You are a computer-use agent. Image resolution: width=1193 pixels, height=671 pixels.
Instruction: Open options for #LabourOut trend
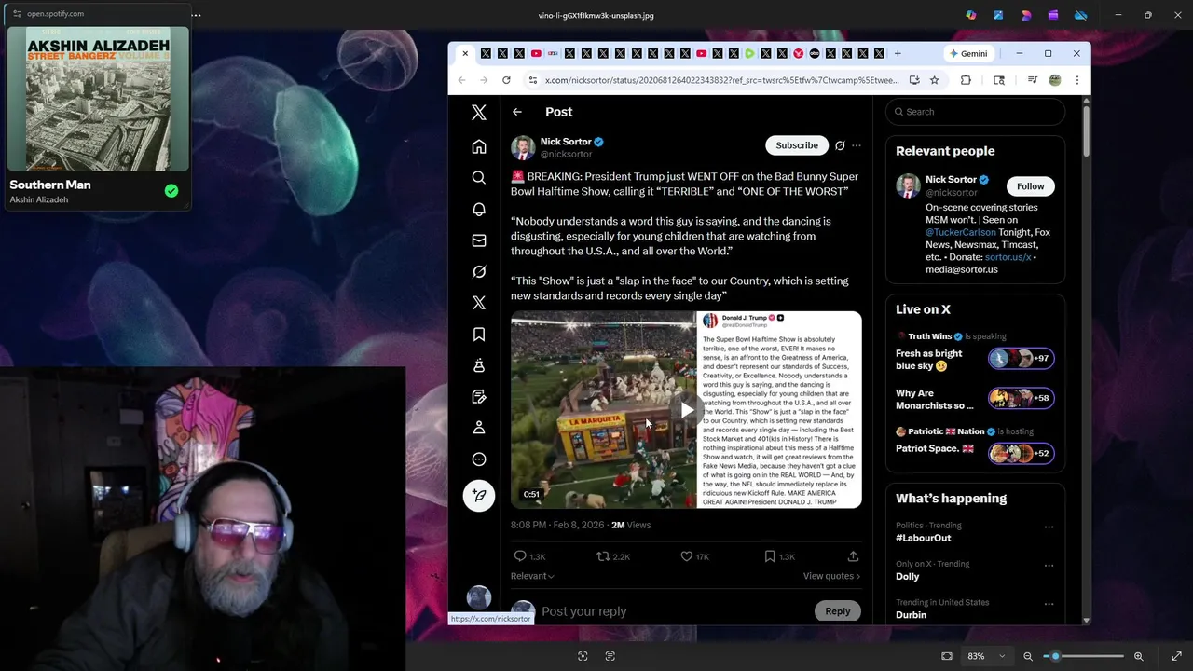[1049, 527]
